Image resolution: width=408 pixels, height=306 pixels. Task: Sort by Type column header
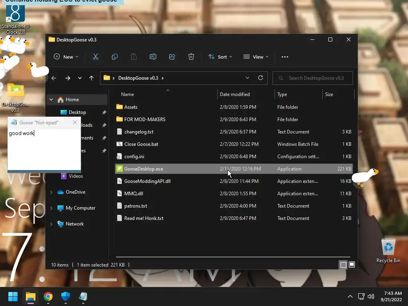click(x=298, y=94)
